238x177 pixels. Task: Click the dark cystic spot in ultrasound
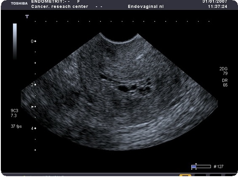coord(124,88)
